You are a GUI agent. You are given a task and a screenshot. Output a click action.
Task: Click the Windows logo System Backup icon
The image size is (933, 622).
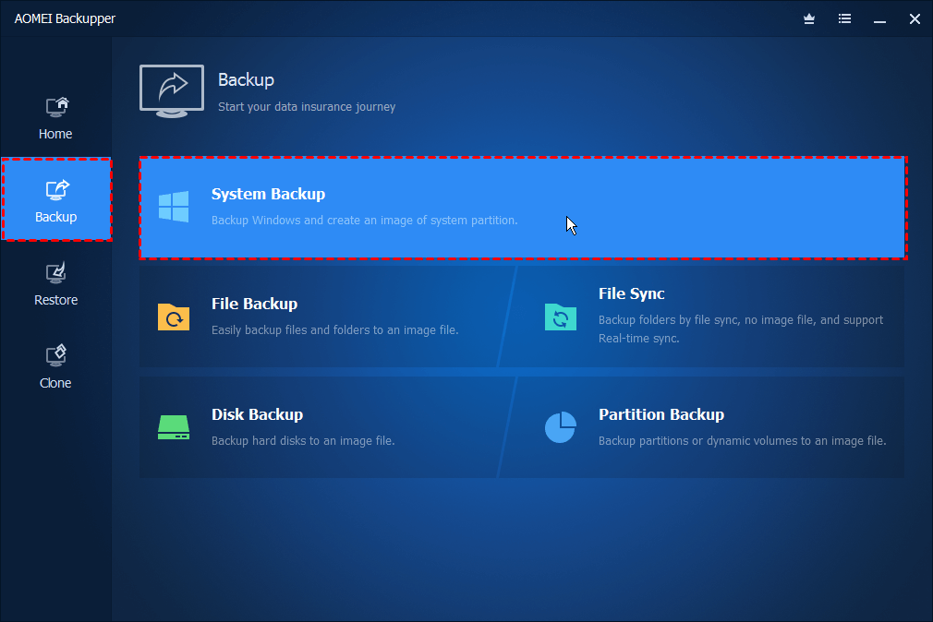click(174, 207)
